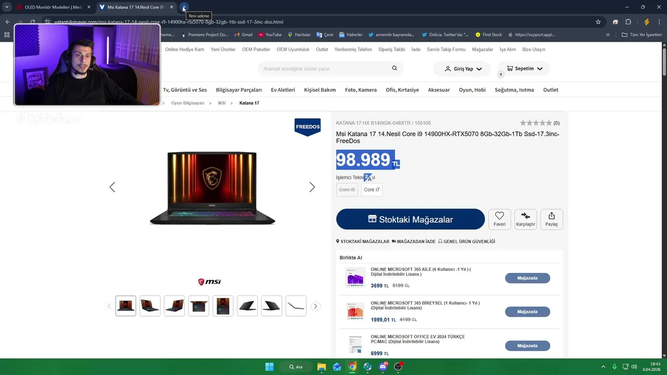
Task: Click the Paylaş share icon
Action: [x=551, y=219]
